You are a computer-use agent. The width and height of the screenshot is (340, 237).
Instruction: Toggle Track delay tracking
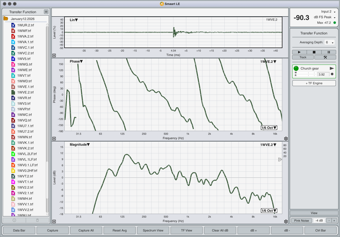tap(303, 57)
